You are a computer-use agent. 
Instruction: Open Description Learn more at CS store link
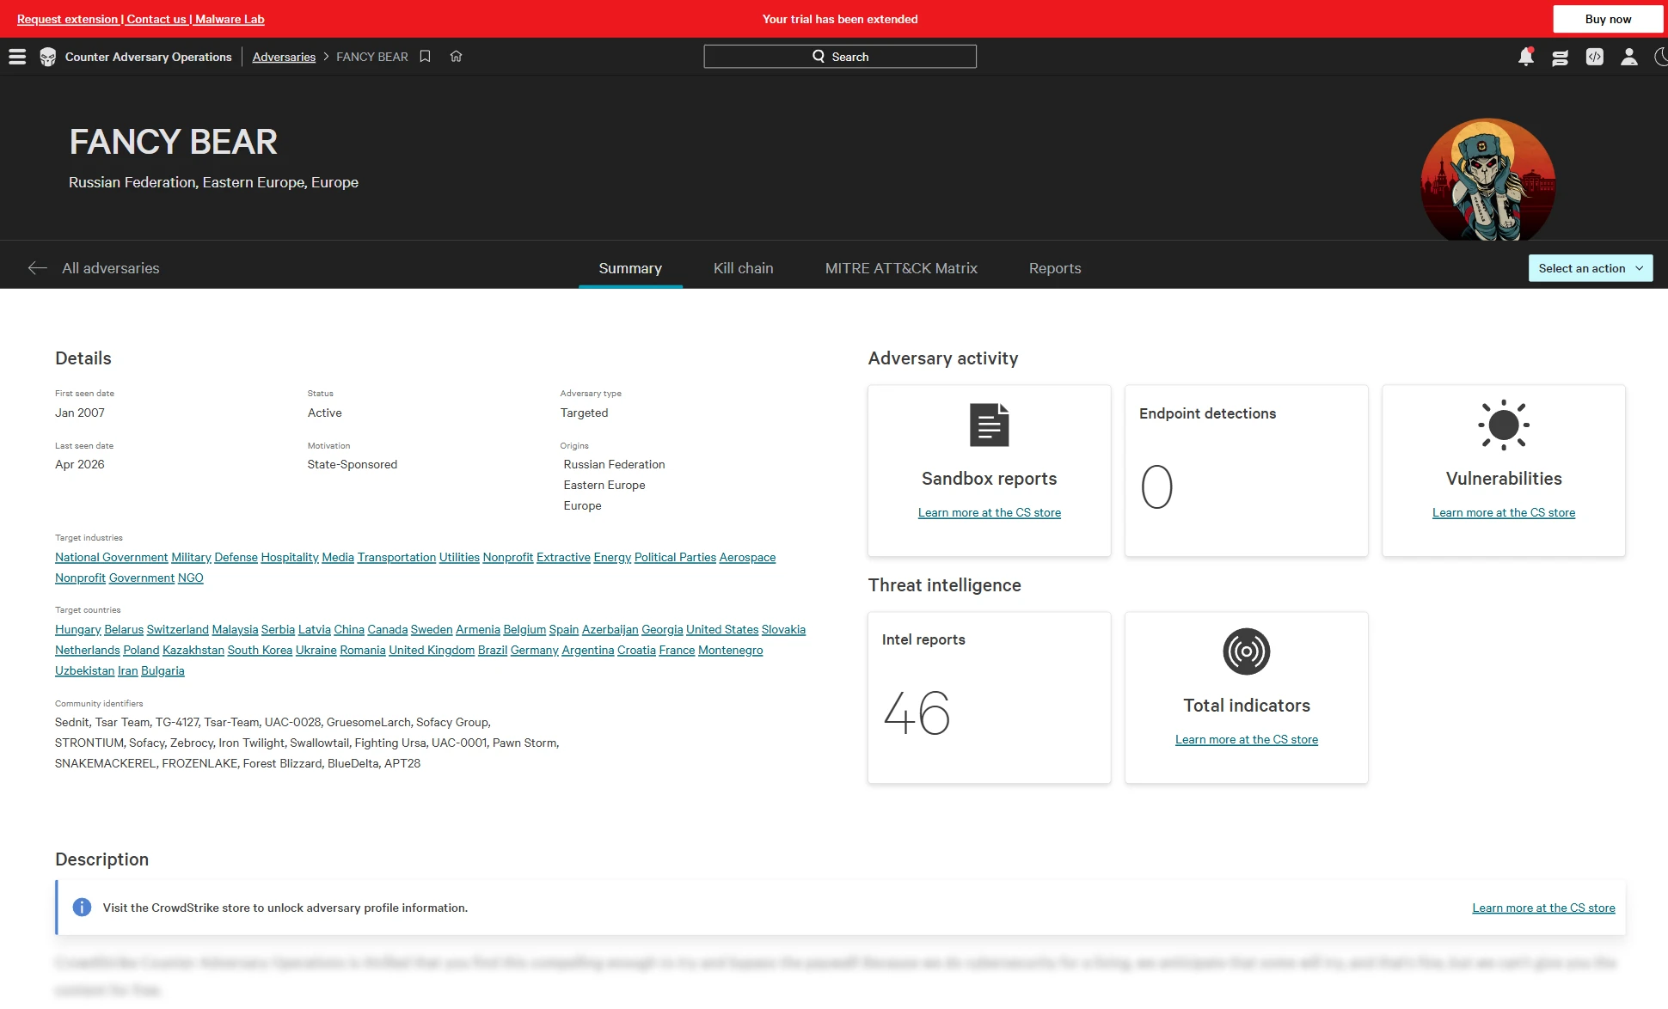point(1543,908)
